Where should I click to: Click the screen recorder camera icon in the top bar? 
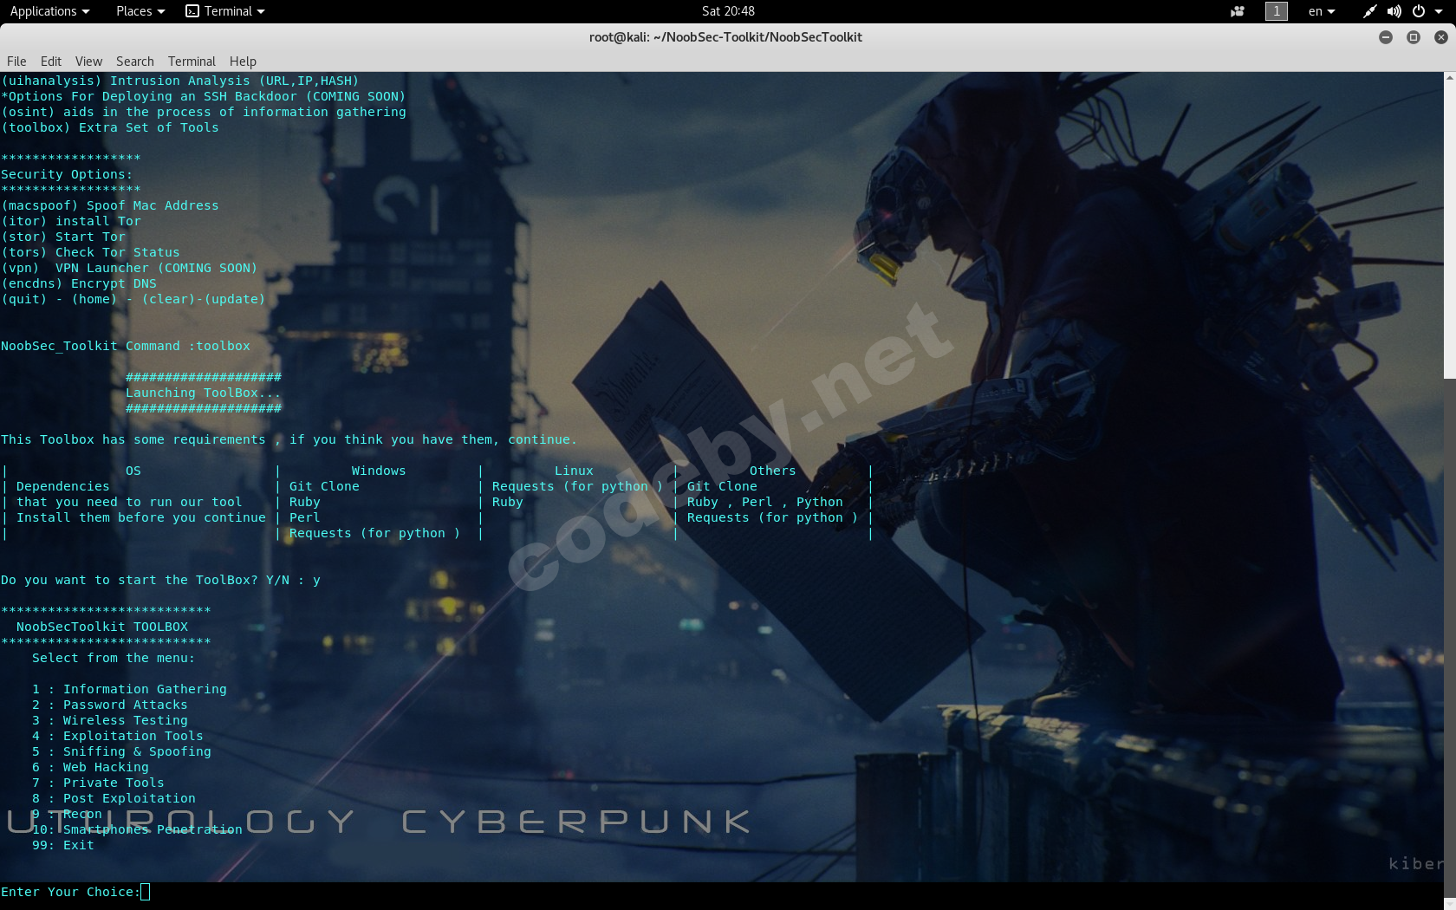(1238, 11)
